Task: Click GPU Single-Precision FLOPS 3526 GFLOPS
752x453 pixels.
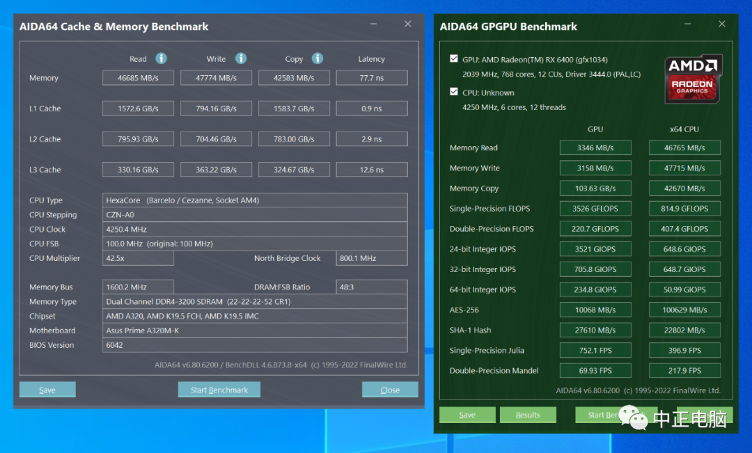Action: [x=595, y=209]
